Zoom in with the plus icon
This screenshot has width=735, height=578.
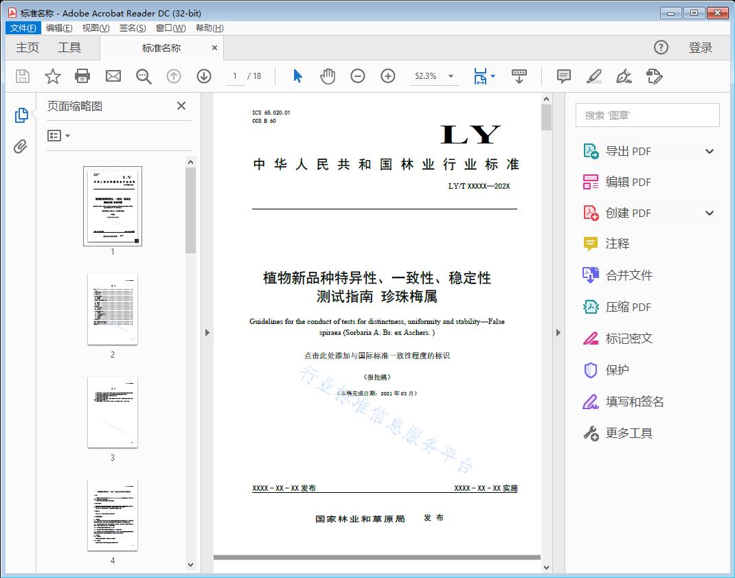(387, 76)
